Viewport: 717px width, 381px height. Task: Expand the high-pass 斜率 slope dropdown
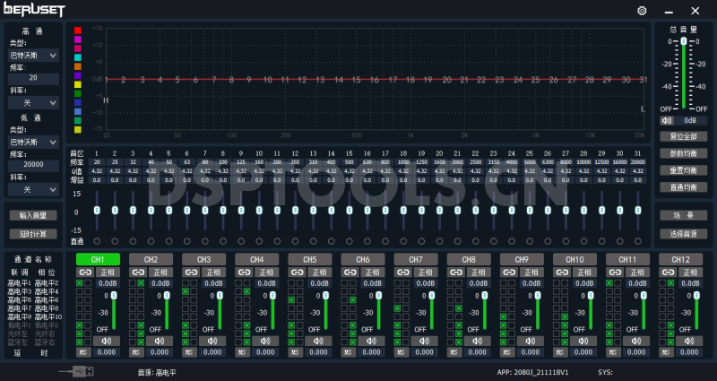[34, 102]
